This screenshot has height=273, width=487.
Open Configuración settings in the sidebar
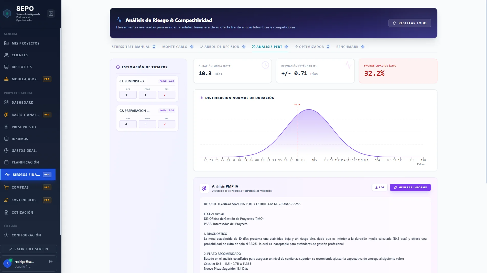(x=26, y=235)
